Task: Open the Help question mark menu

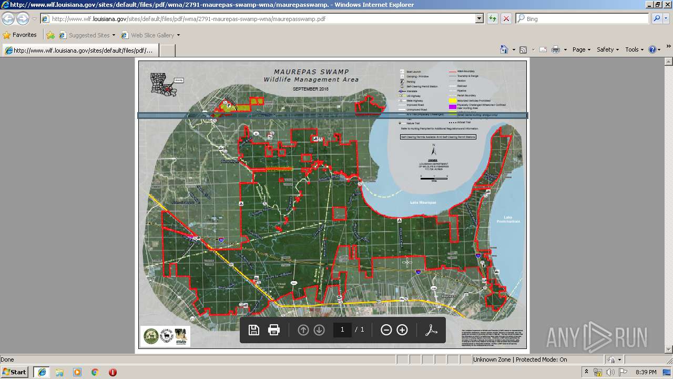Action: tap(655, 49)
